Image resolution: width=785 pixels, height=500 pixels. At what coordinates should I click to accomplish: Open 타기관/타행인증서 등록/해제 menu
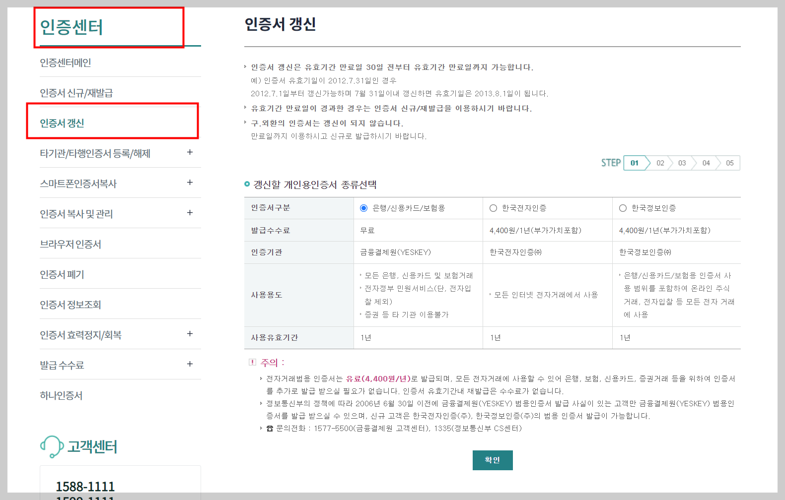coord(95,153)
